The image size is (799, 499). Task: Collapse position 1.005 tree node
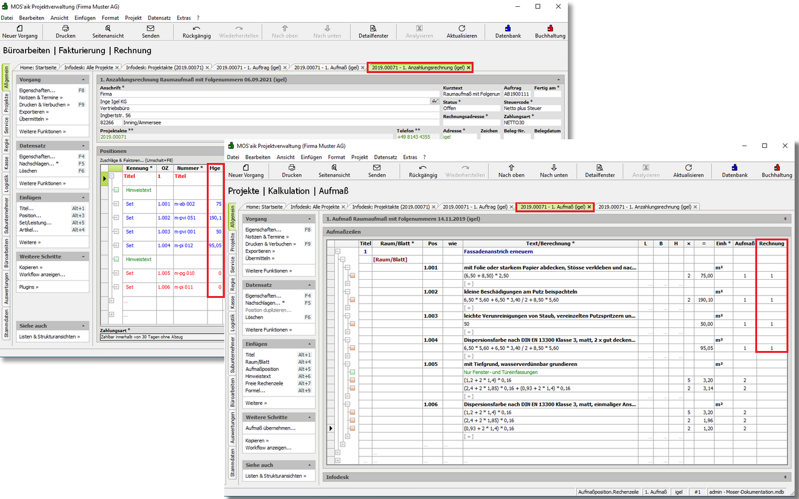coord(345,364)
